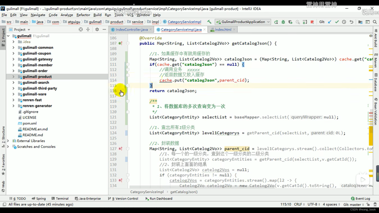Run GulimallProductApplication with the rerun icon

[276, 22]
